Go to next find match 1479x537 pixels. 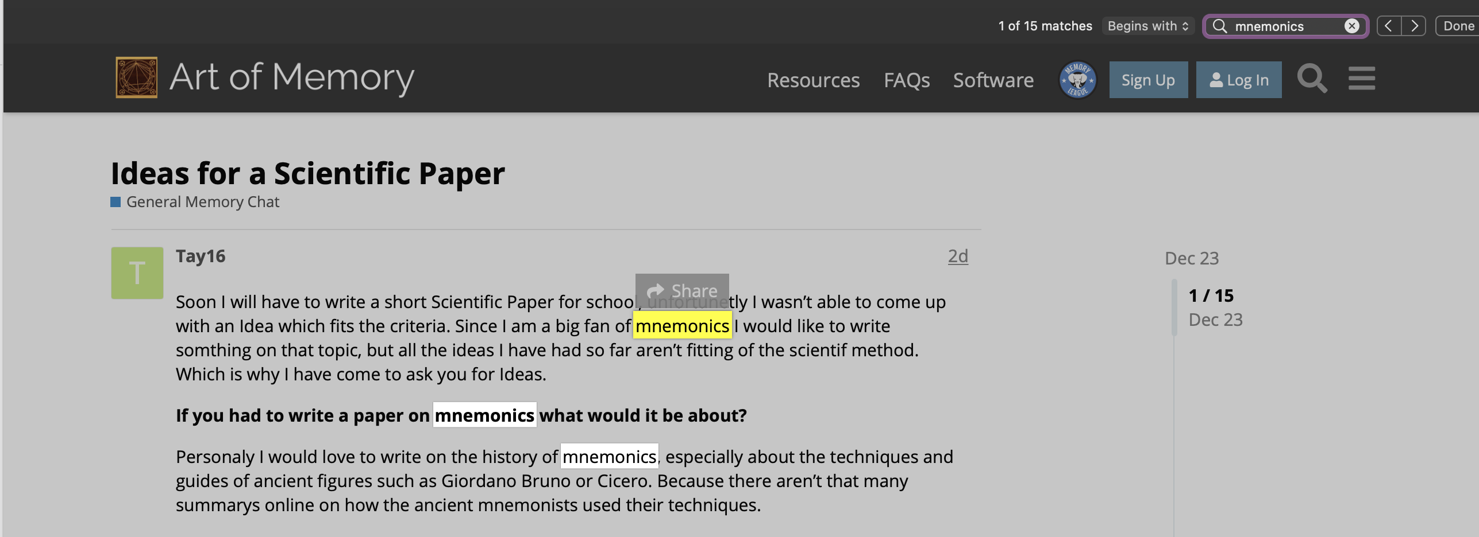(1414, 26)
